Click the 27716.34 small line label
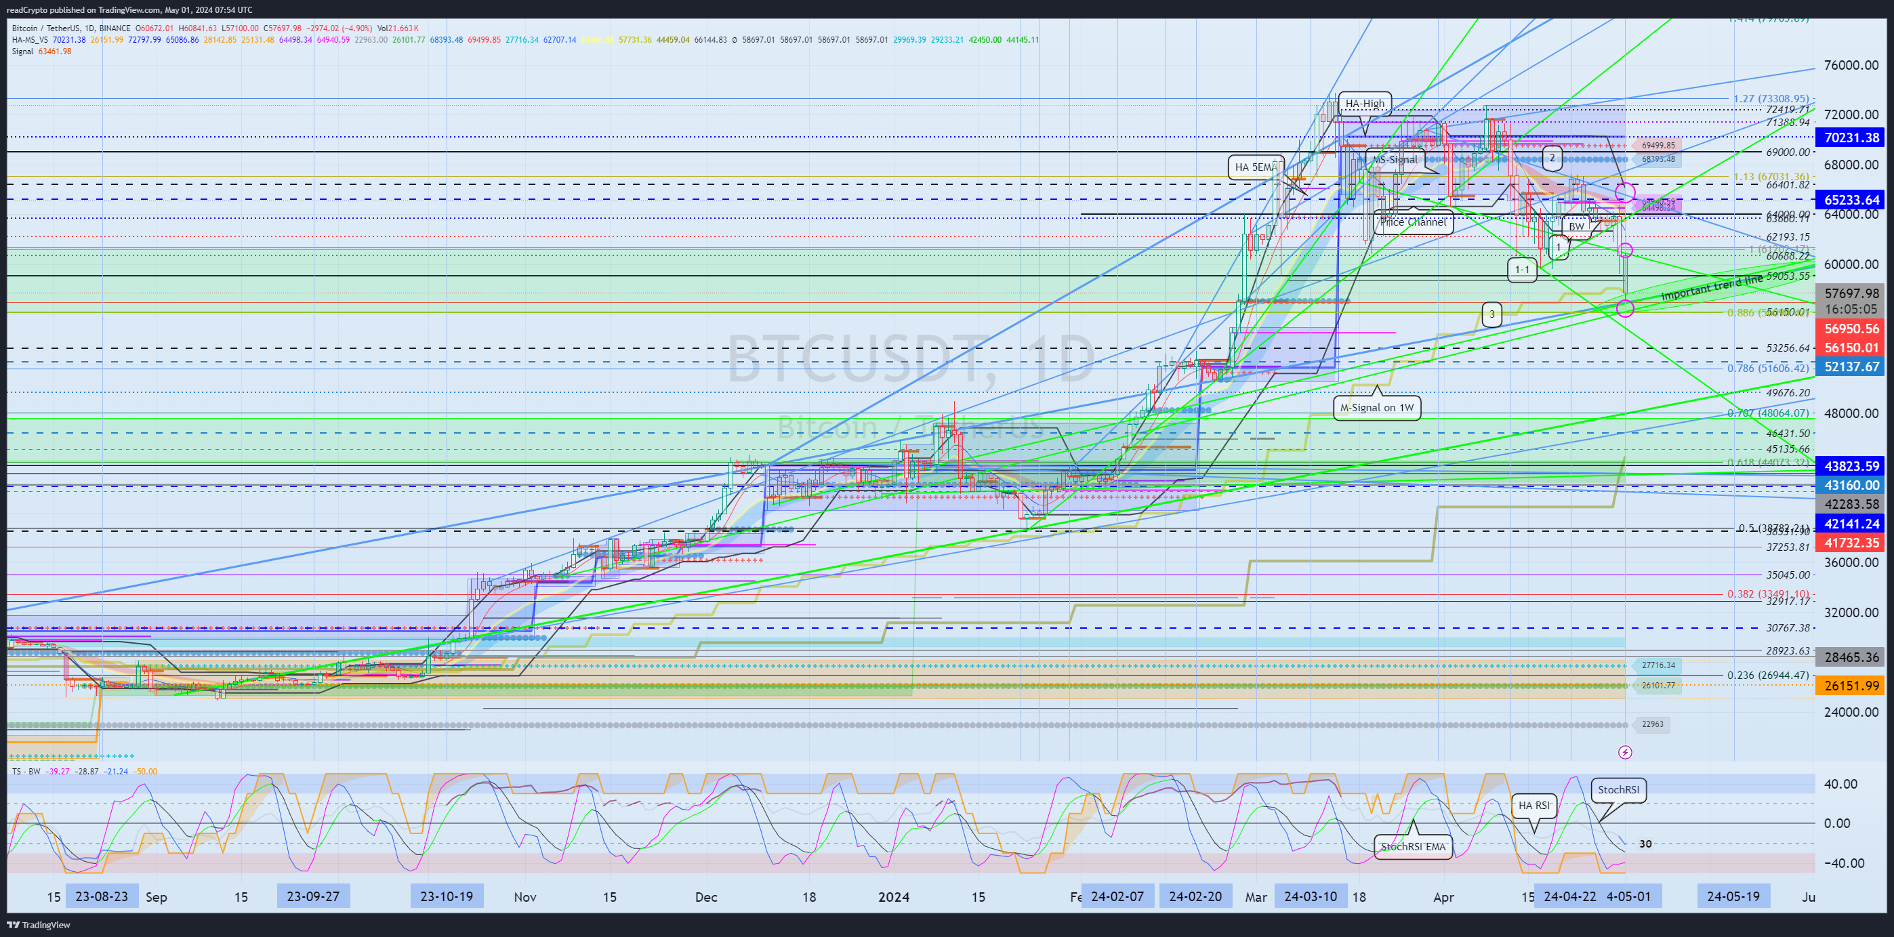 [1659, 666]
